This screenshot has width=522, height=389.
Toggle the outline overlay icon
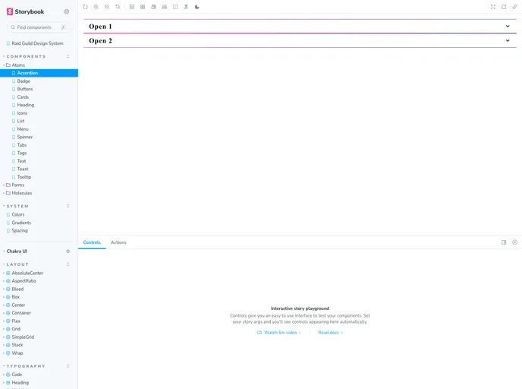coord(175,7)
